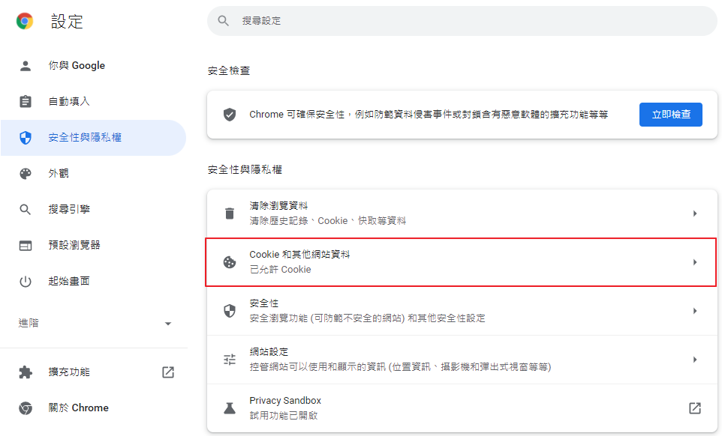Click the browser window icon for 預設瀏覽器
The image size is (722, 436).
26,245
